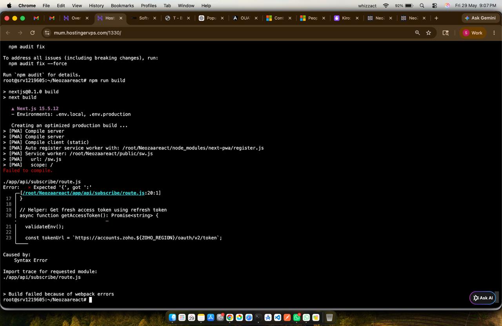The image size is (502, 326).
Task: Close the "Popu" tab
Action: (x=222, y=18)
